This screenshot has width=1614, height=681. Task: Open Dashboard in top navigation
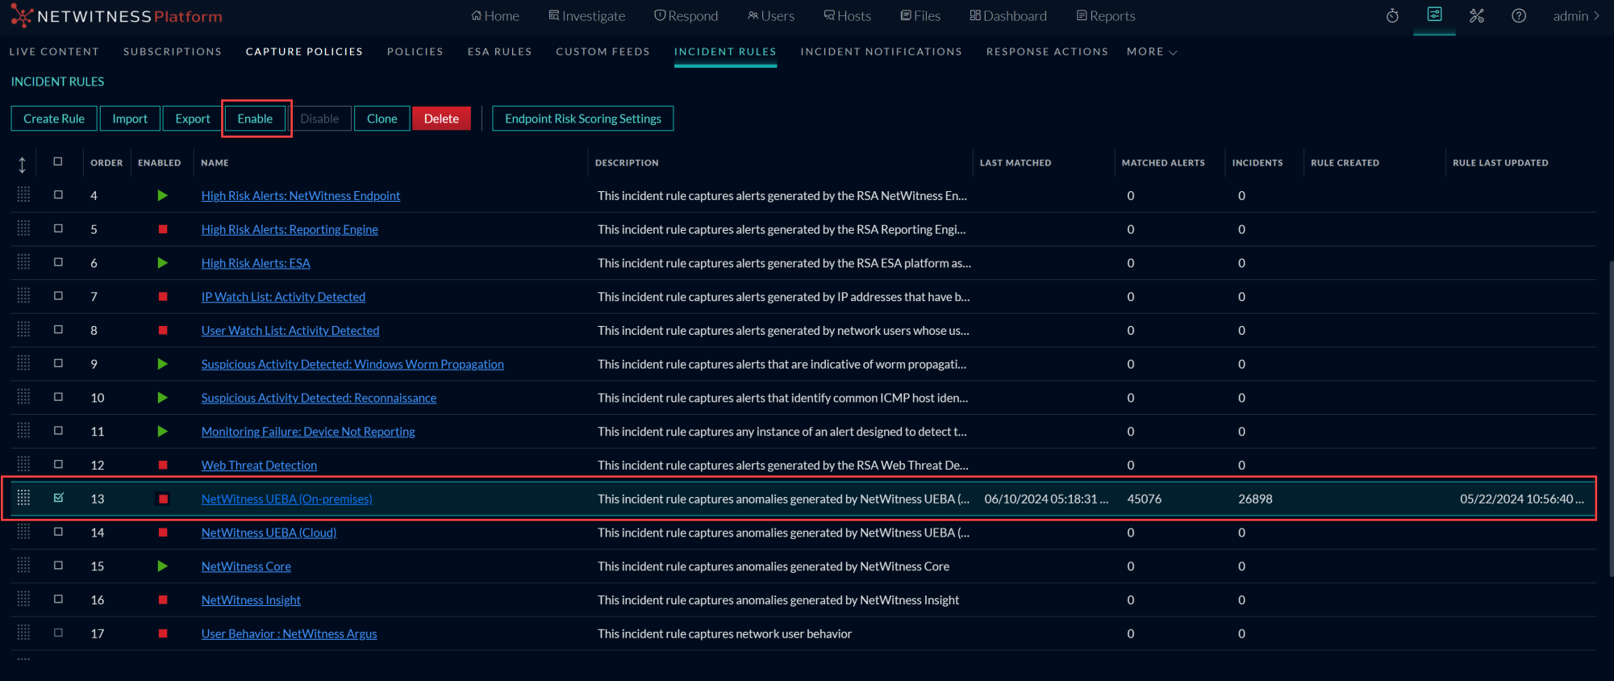tap(1008, 16)
